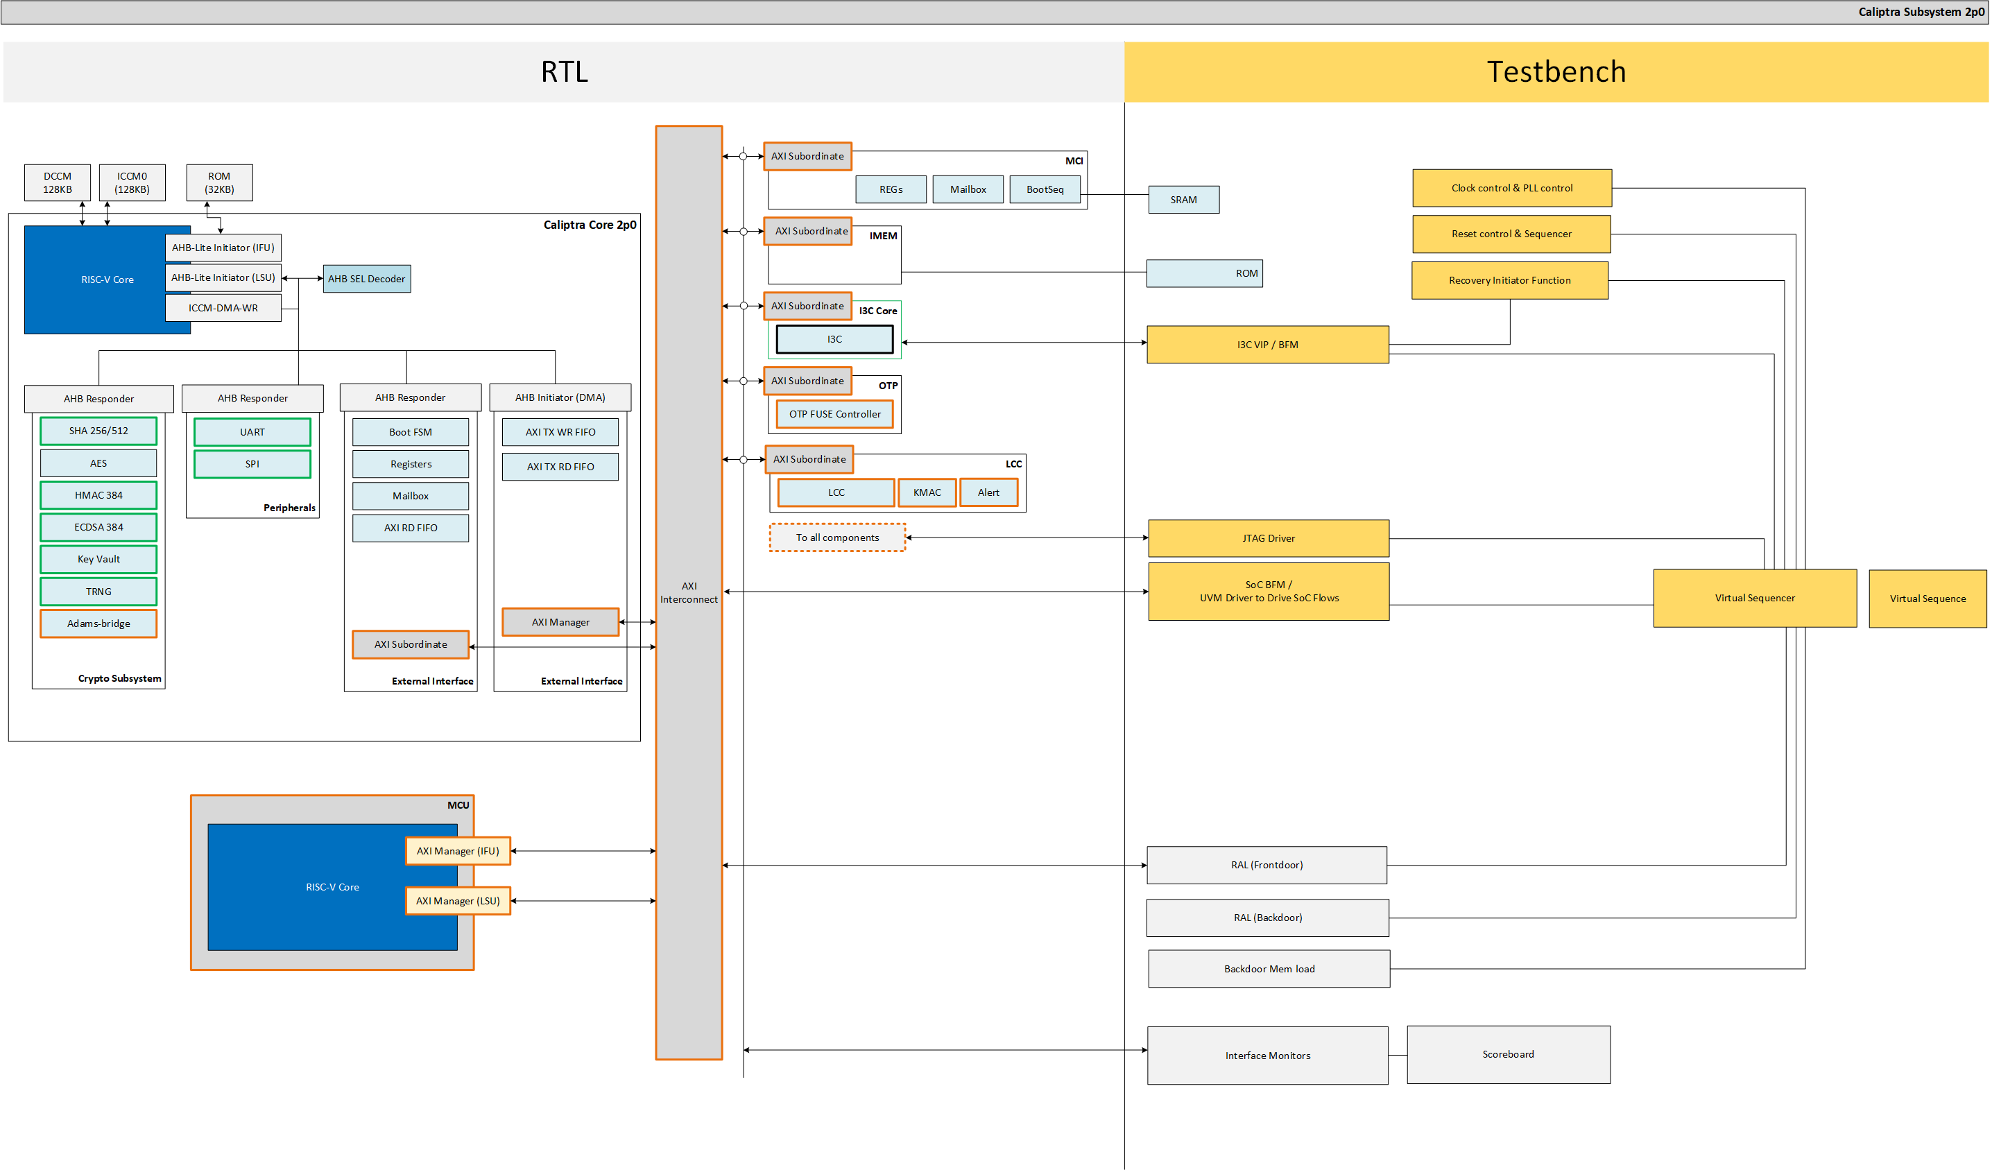This screenshot has width=1992, height=1170.
Task: Click the dashed To all components box
Action: click(x=837, y=537)
